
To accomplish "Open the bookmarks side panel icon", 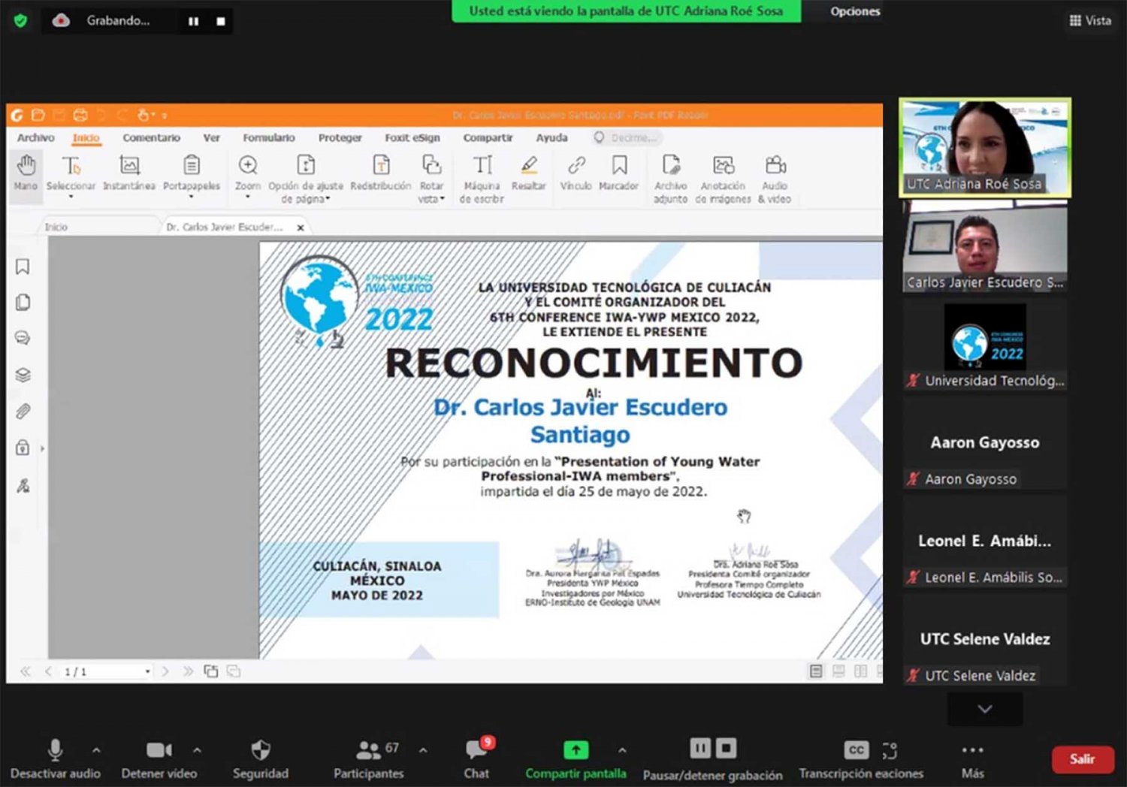I will pos(23,267).
